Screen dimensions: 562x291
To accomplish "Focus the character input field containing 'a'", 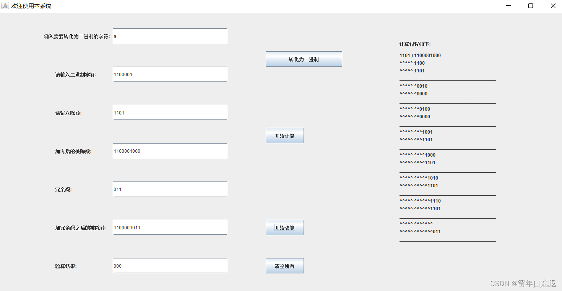I will pyautogui.click(x=170, y=36).
